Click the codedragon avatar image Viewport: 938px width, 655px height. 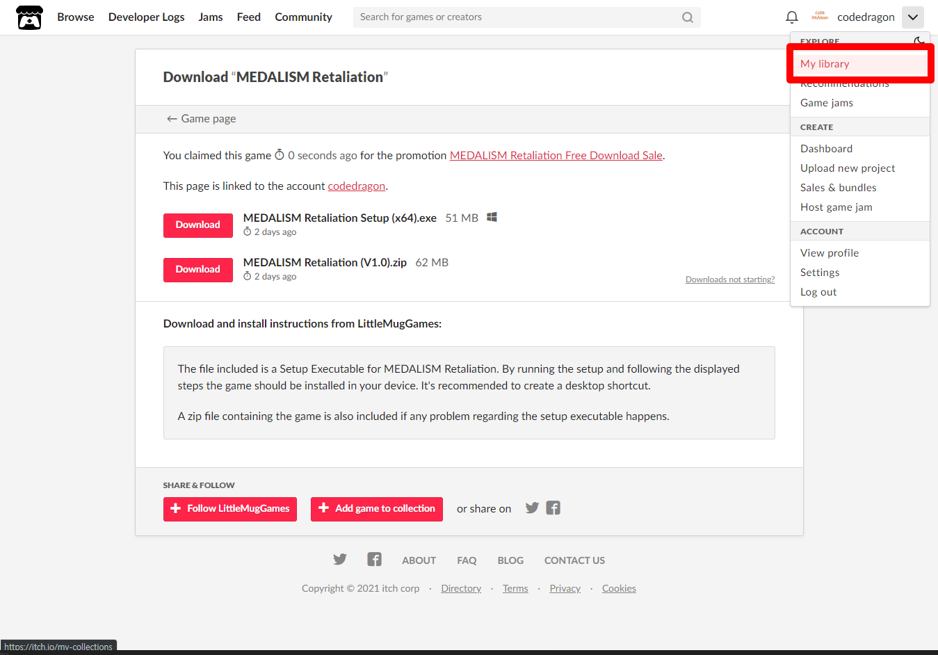point(820,17)
